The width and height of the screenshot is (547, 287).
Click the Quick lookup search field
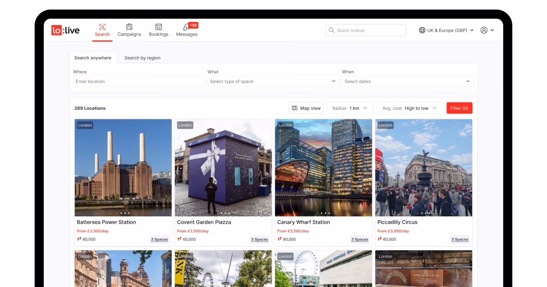(x=366, y=30)
